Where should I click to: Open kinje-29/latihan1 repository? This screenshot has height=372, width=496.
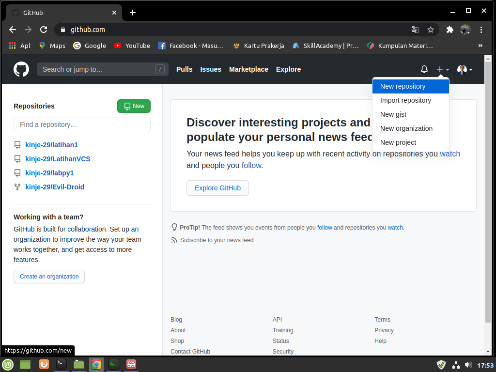click(51, 145)
